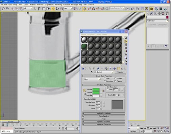Open the Modifier List dropdown
Screen dimensions: 171x134
(x=157, y=21)
